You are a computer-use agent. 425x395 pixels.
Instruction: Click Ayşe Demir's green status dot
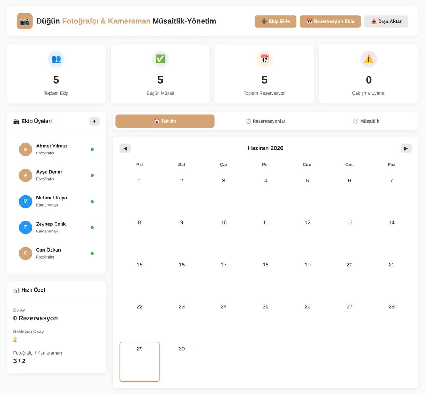click(92, 175)
